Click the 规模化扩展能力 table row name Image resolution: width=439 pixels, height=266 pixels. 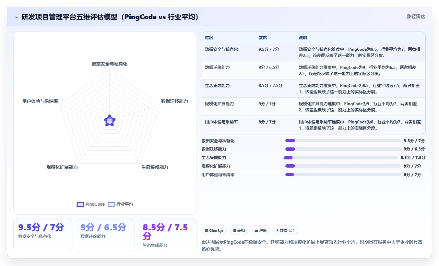(x=219, y=104)
